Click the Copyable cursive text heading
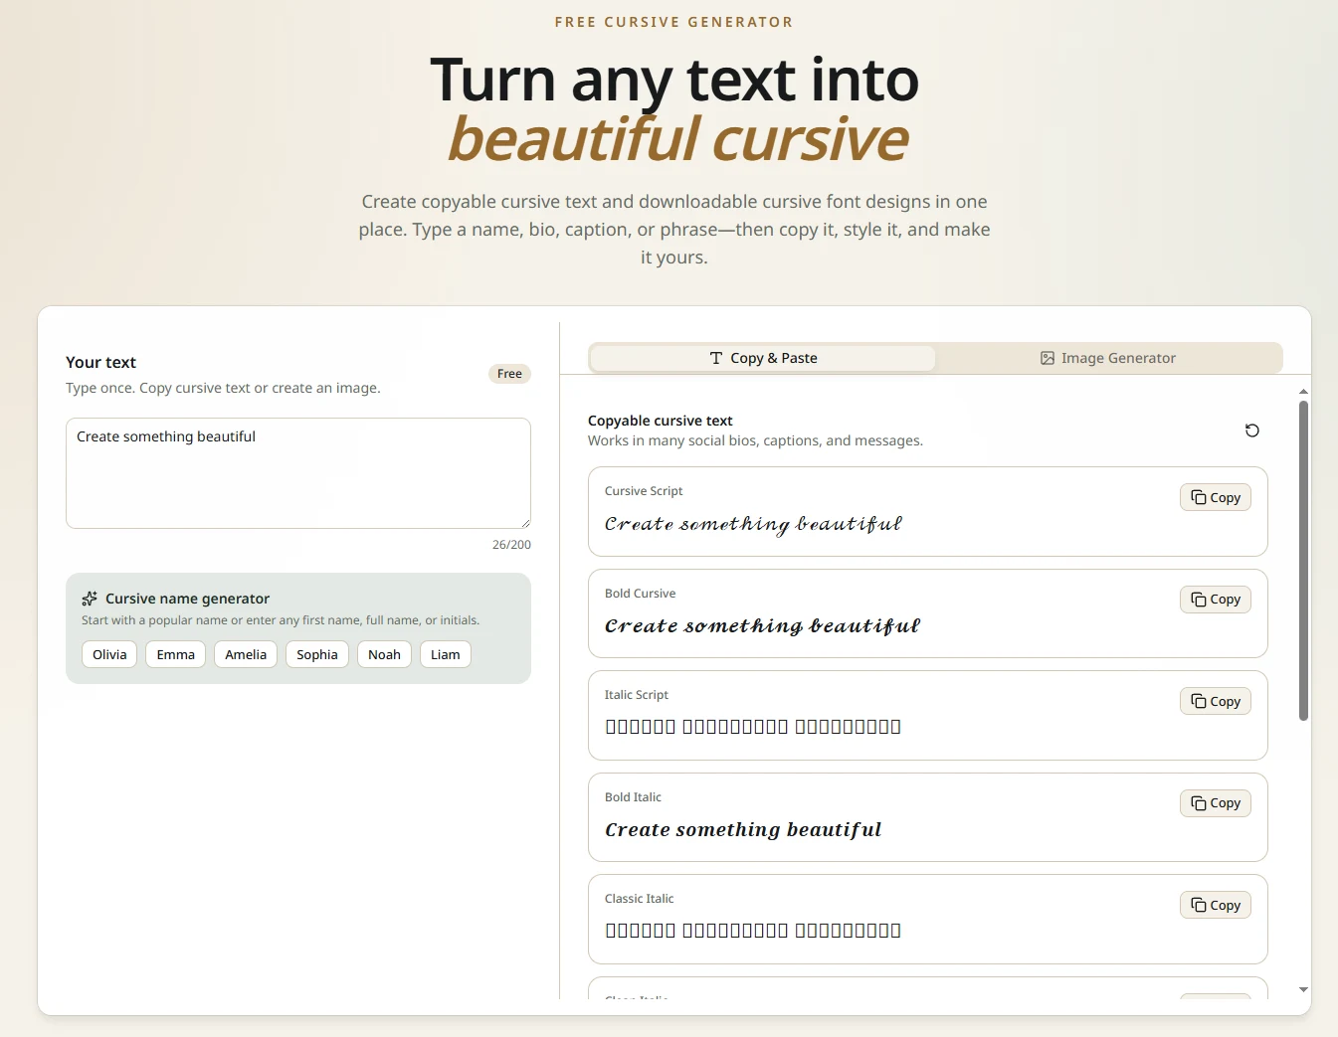 [x=661, y=421]
